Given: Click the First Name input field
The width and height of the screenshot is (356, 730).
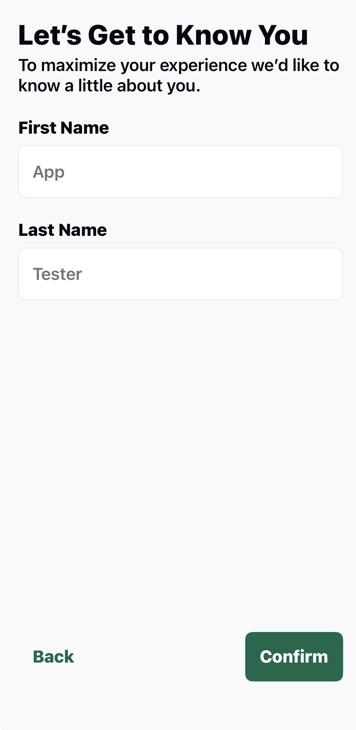Looking at the screenshot, I should pos(180,172).
